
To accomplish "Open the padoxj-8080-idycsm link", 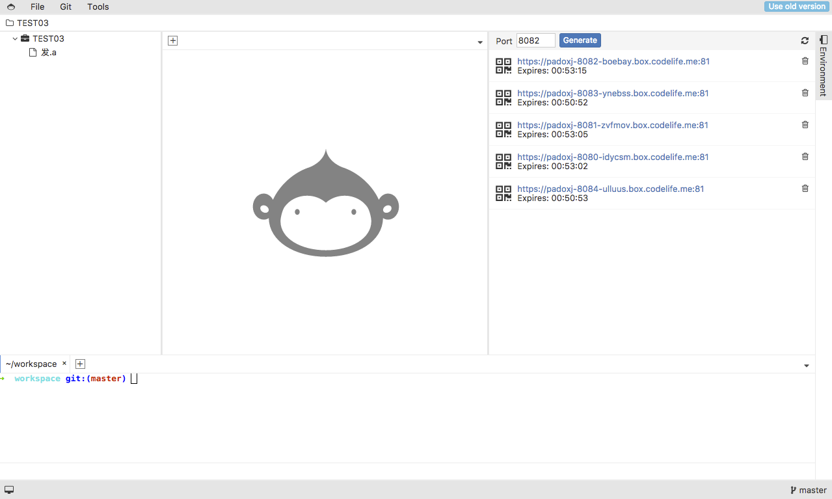I will pyautogui.click(x=613, y=157).
